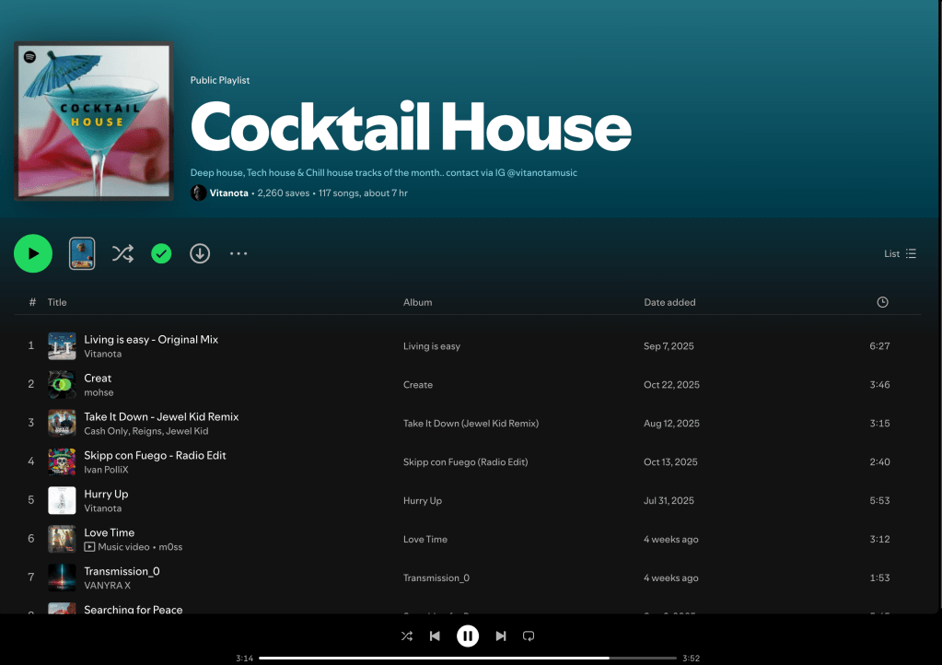This screenshot has width=942, height=665.
Task: Click the 6:27 duration of Living is easy
Action: coord(879,346)
